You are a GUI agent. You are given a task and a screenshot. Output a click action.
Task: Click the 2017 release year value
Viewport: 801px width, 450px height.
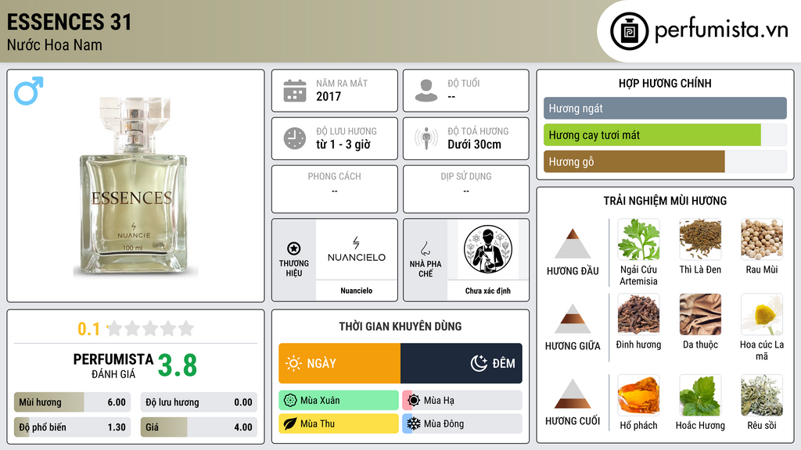(x=329, y=96)
